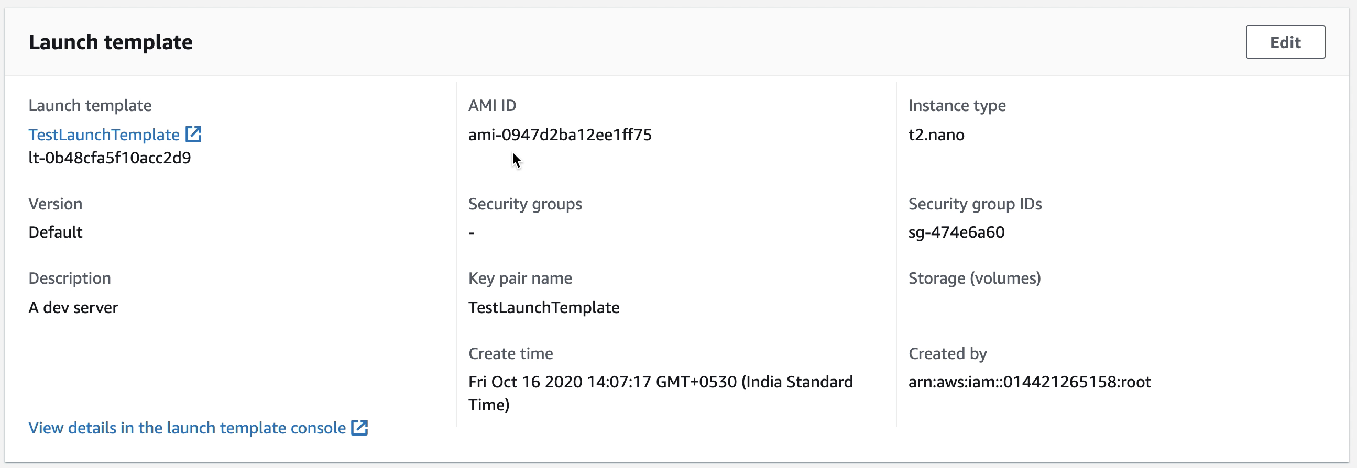Click the Instance type field label

coord(957,106)
